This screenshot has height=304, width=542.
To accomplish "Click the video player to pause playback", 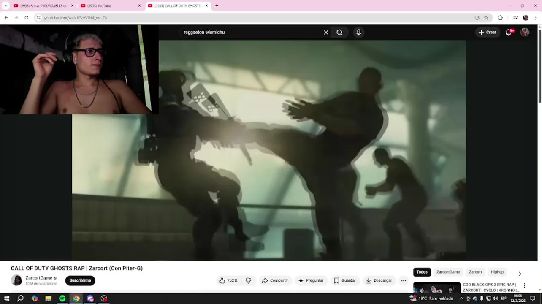I will pyautogui.click(x=269, y=150).
